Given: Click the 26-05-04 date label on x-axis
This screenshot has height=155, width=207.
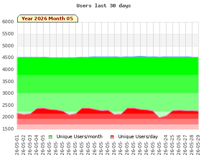Looking at the screenshot, I should click(36, 145).
